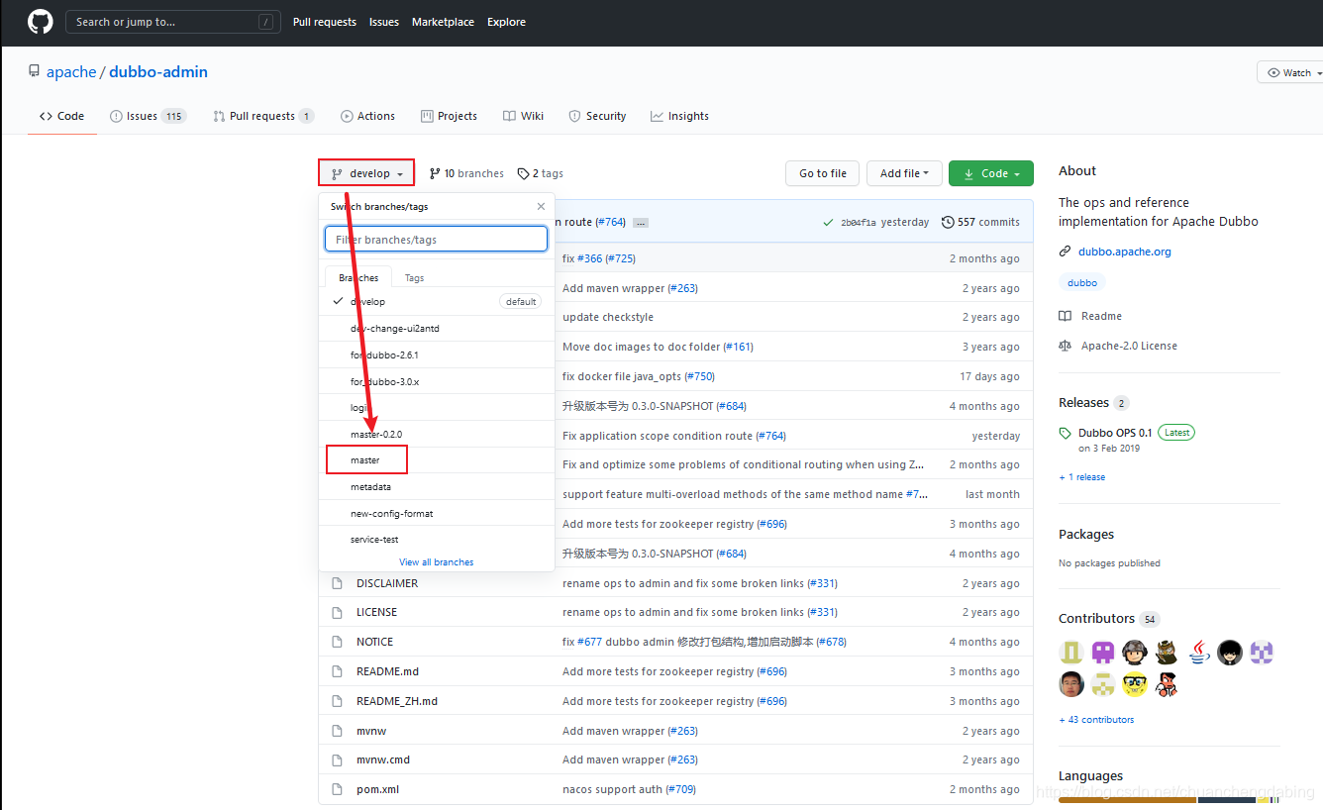Click the license scale icon
Image resolution: width=1323 pixels, height=810 pixels.
(1065, 346)
